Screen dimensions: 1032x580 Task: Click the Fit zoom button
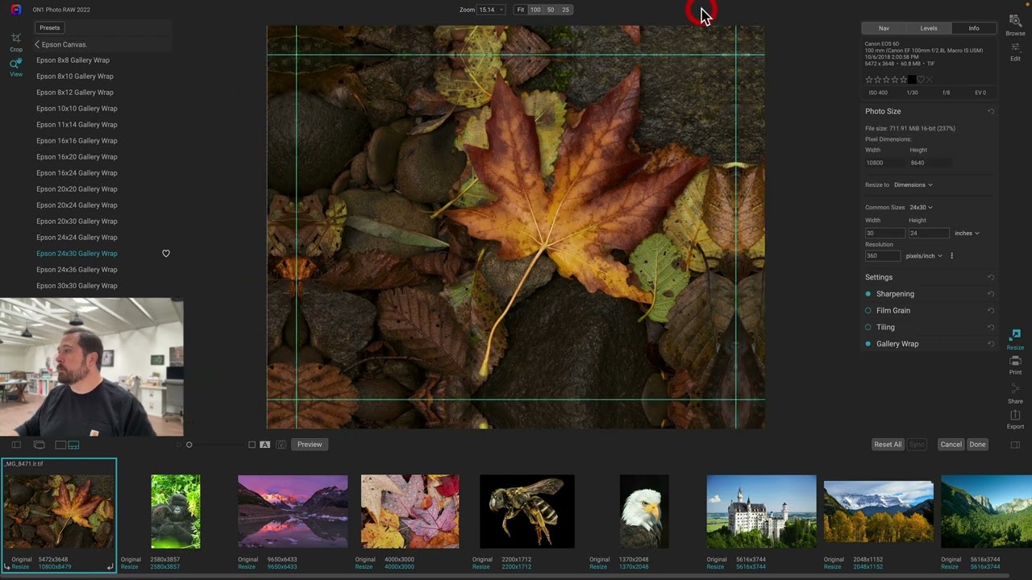[x=521, y=10]
